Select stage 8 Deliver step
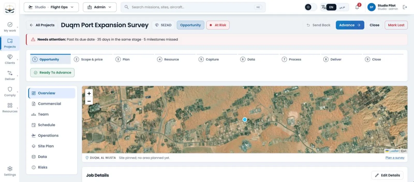 pyautogui.click(x=342, y=59)
